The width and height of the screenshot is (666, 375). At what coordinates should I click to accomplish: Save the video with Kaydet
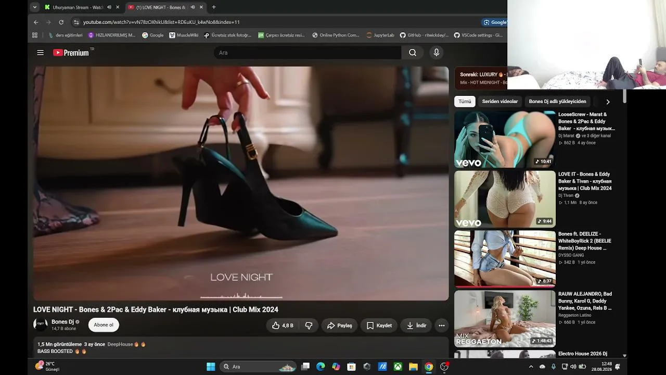379,326
